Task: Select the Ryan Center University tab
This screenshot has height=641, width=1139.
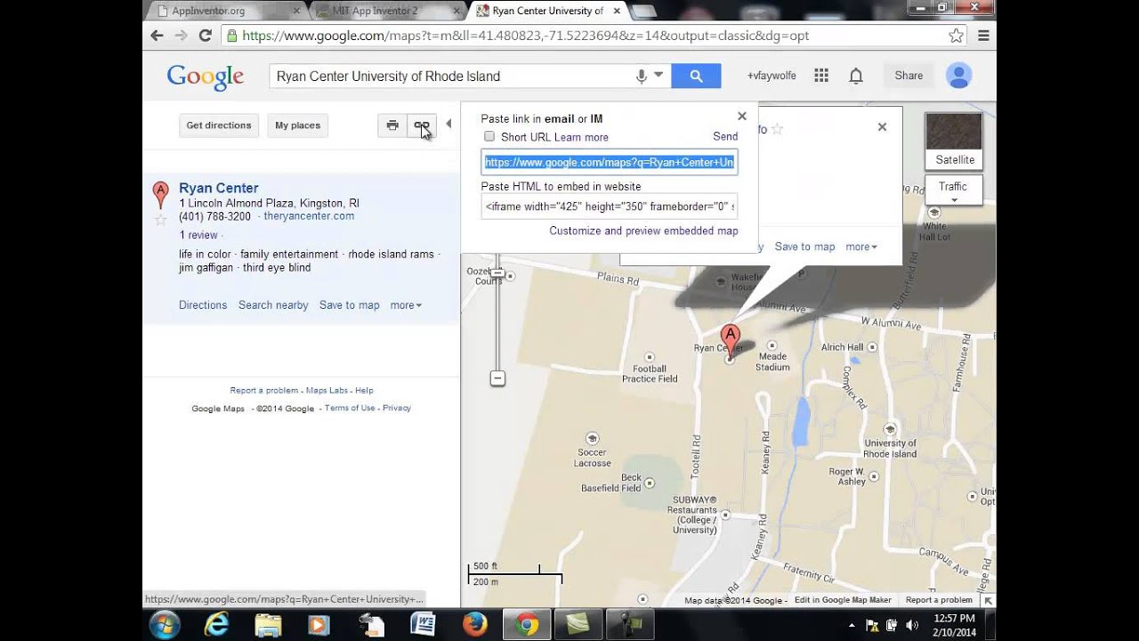Action: (x=547, y=11)
